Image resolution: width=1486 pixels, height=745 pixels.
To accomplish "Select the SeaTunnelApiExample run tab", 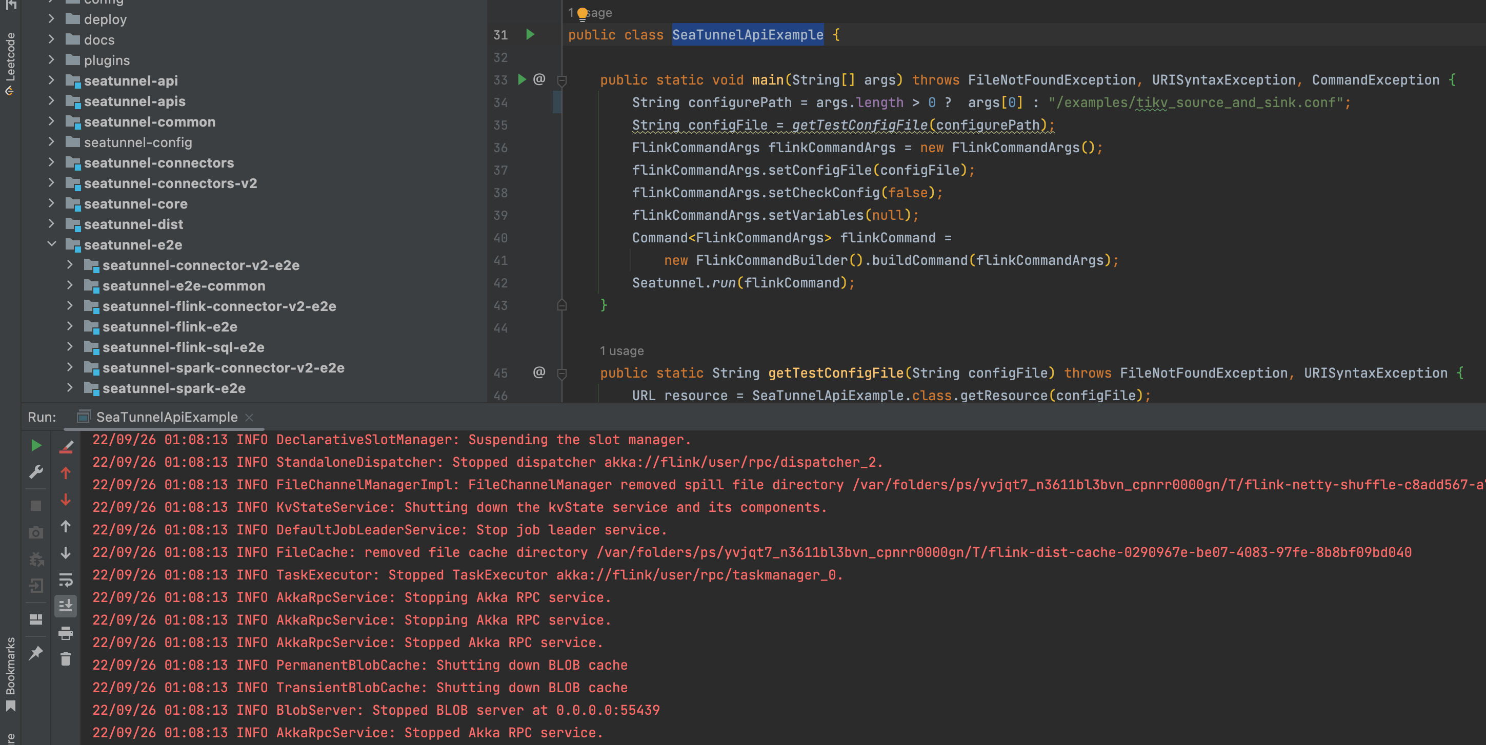I will click(x=166, y=417).
